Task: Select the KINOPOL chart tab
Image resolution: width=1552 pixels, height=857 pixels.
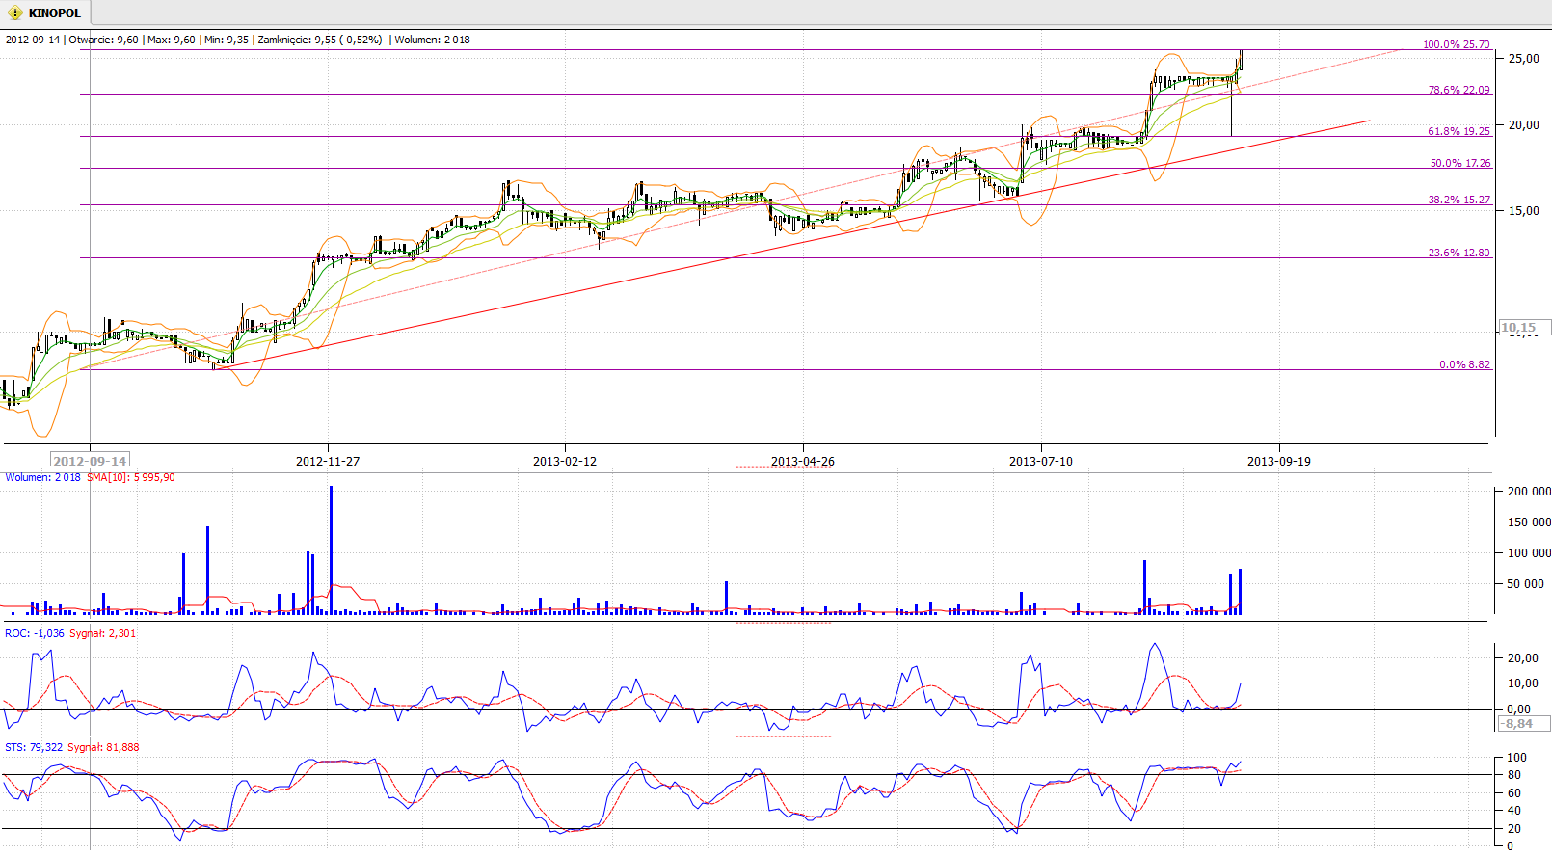Action: tap(45, 13)
